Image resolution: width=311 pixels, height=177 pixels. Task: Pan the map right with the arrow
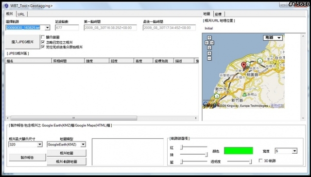(212, 43)
